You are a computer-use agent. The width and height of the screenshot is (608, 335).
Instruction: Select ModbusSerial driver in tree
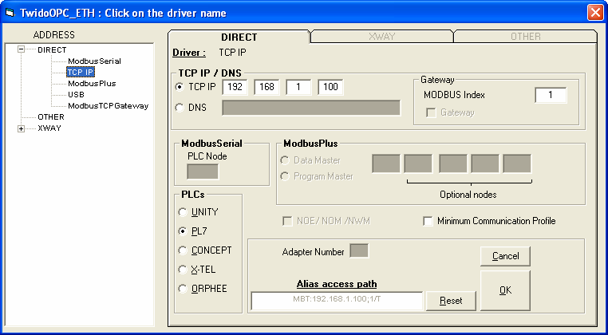click(x=94, y=61)
